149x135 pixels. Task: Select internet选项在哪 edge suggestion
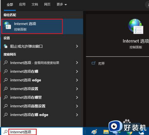click(42, 115)
